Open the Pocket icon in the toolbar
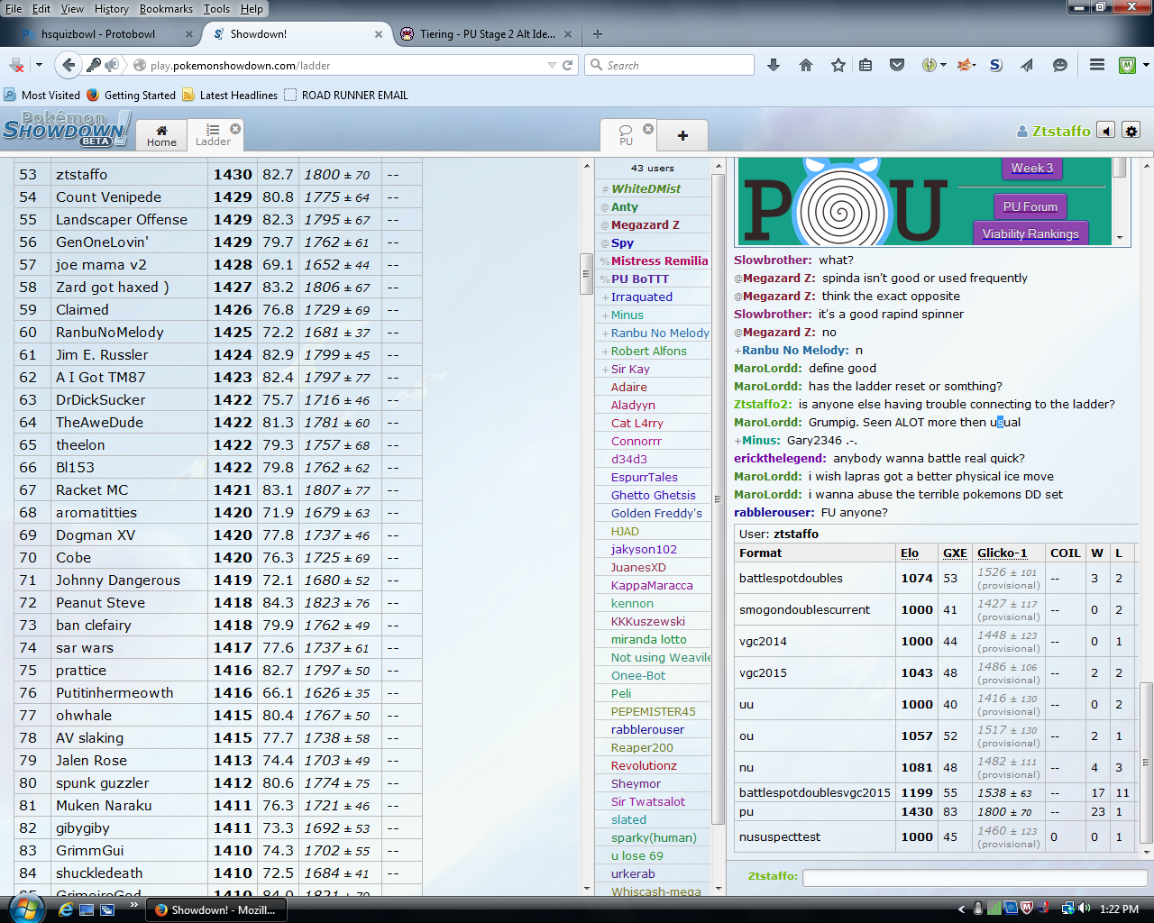Viewport: 1154px width, 923px height. click(897, 65)
